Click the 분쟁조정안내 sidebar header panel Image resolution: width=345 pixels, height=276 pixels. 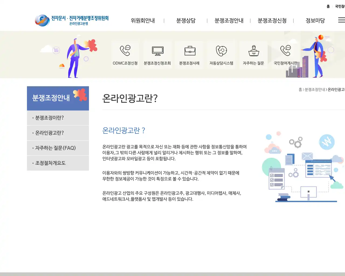point(58,98)
